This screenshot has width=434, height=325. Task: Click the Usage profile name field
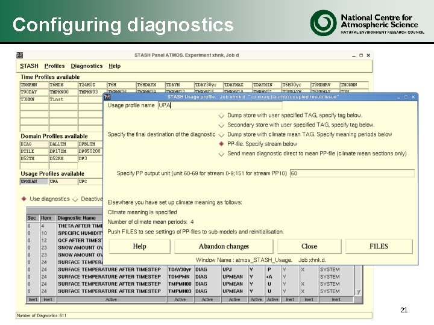220,105
